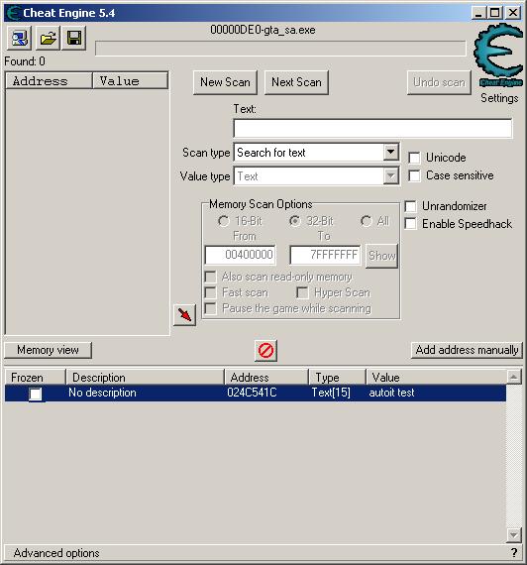Click the Text search input field
This screenshot has width=527, height=565.
[372, 128]
